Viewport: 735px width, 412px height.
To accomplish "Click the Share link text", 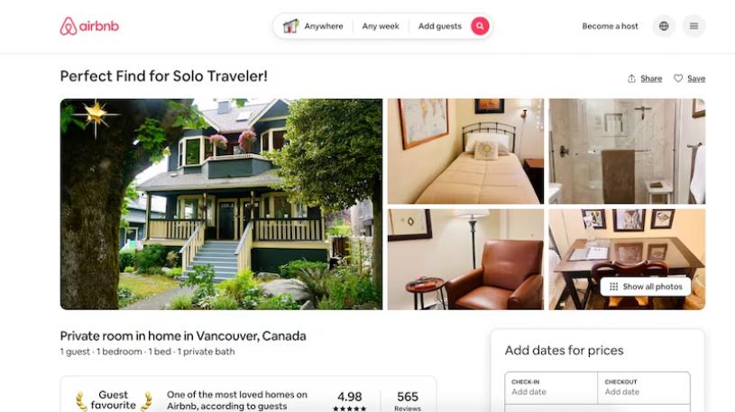I will pyautogui.click(x=651, y=78).
